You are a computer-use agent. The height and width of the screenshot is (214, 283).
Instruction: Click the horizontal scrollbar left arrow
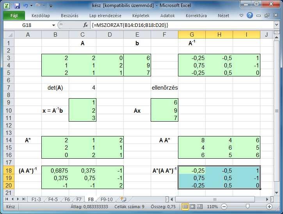pos(172,199)
